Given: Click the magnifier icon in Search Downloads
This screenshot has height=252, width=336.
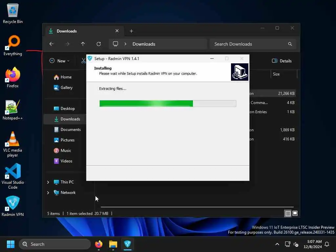Looking at the screenshot, I should click(x=290, y=44).
